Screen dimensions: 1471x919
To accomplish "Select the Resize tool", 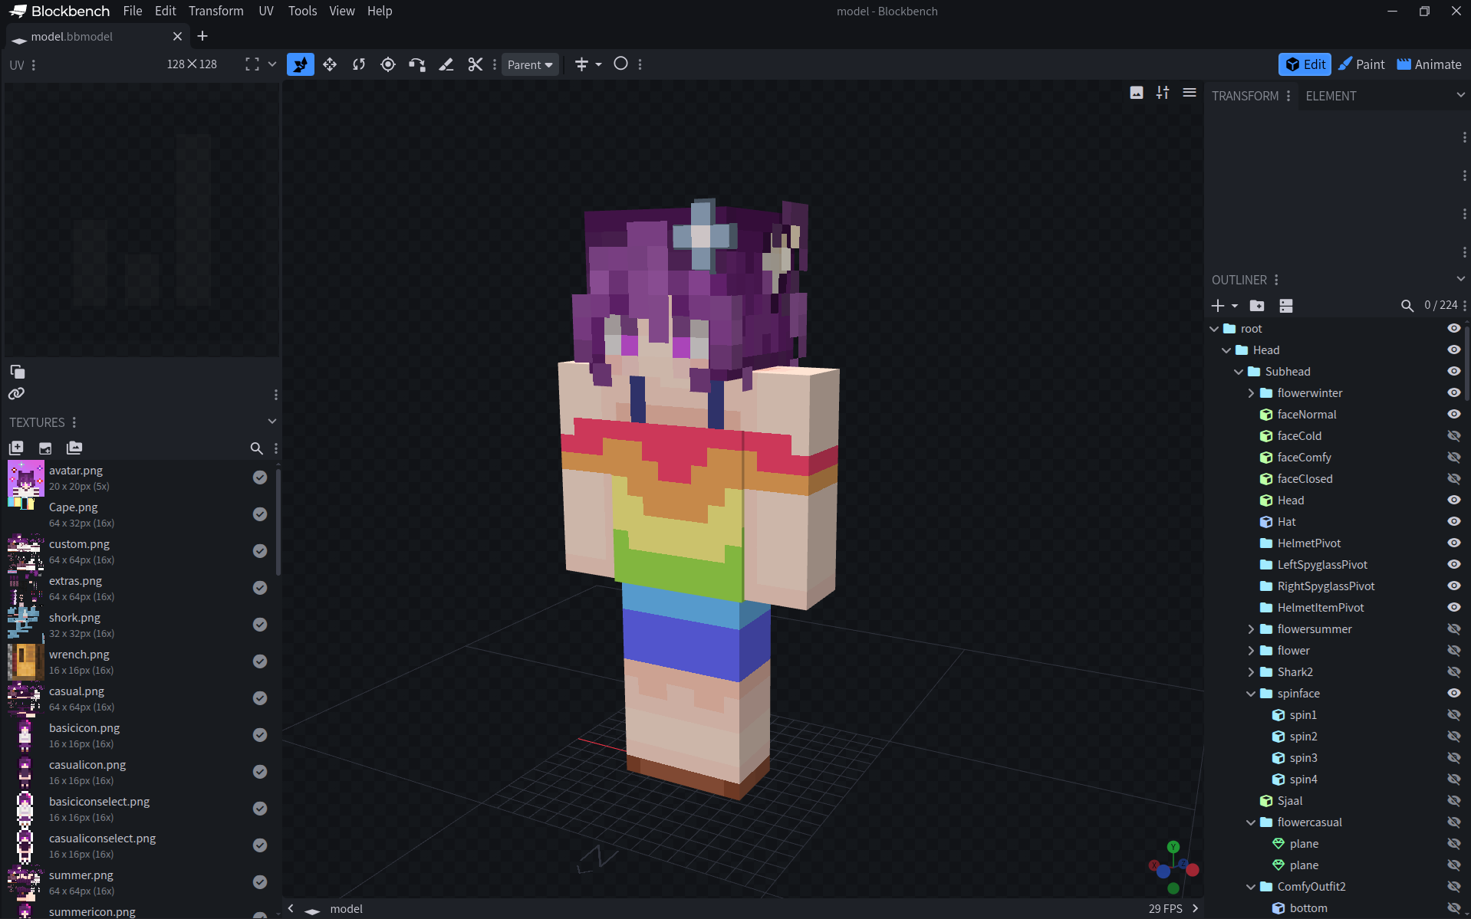I will pos(330,64).
